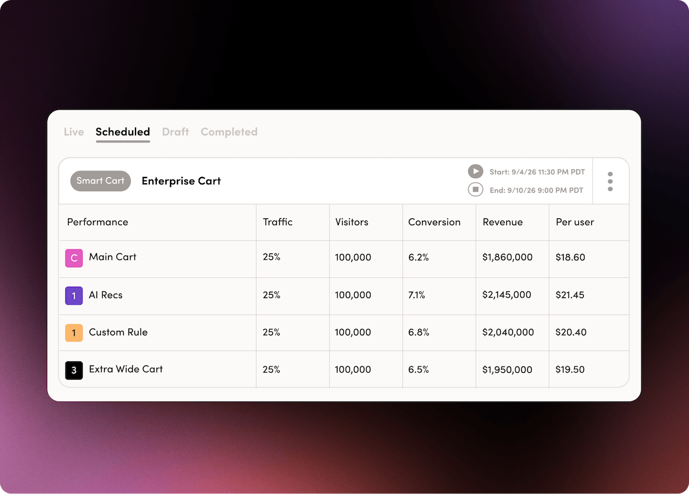This screenshot has height=494, width=689.
Task: Switch to the Live tab
Action: pos(73,132)
